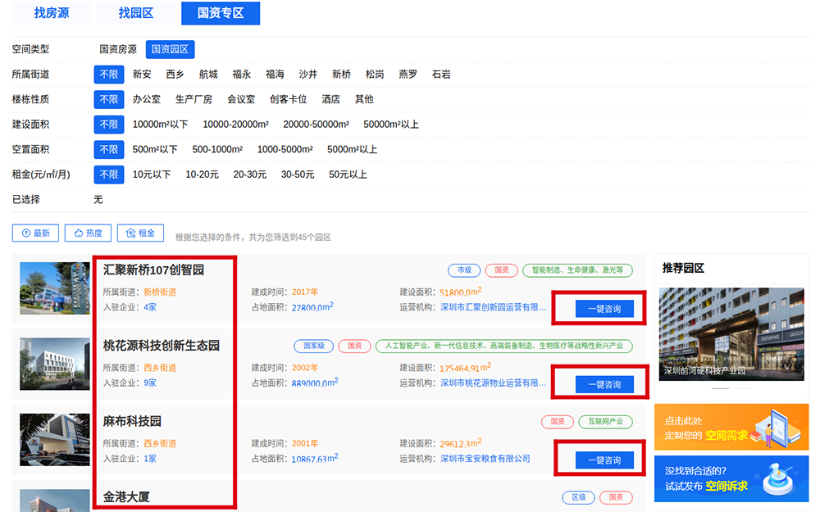Sort parks by 租金
Viewport: 820px width, 512px height.
[x=140, y=233]
